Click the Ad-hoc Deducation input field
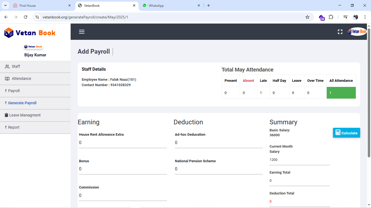Viewport: 371px width, 208px height. tap(219, 143)
